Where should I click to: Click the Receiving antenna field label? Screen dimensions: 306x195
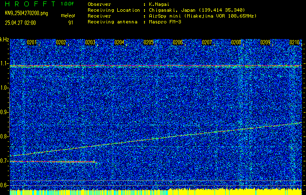click(x=112, y=22)
